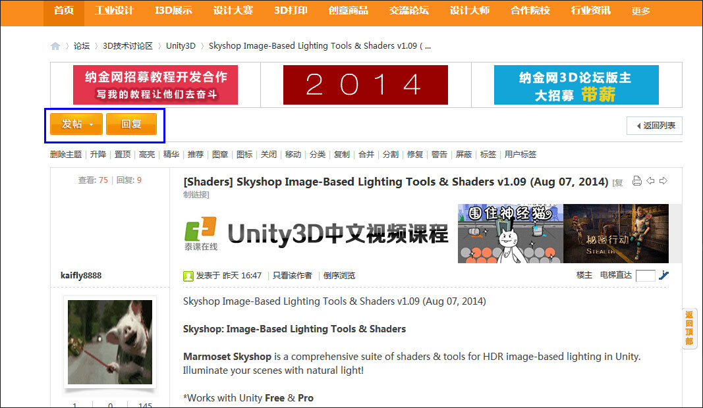Open 交流论坛 navigation item
Image resolution: width=703 pixels, height=408 pixels.
coord(409,11)
